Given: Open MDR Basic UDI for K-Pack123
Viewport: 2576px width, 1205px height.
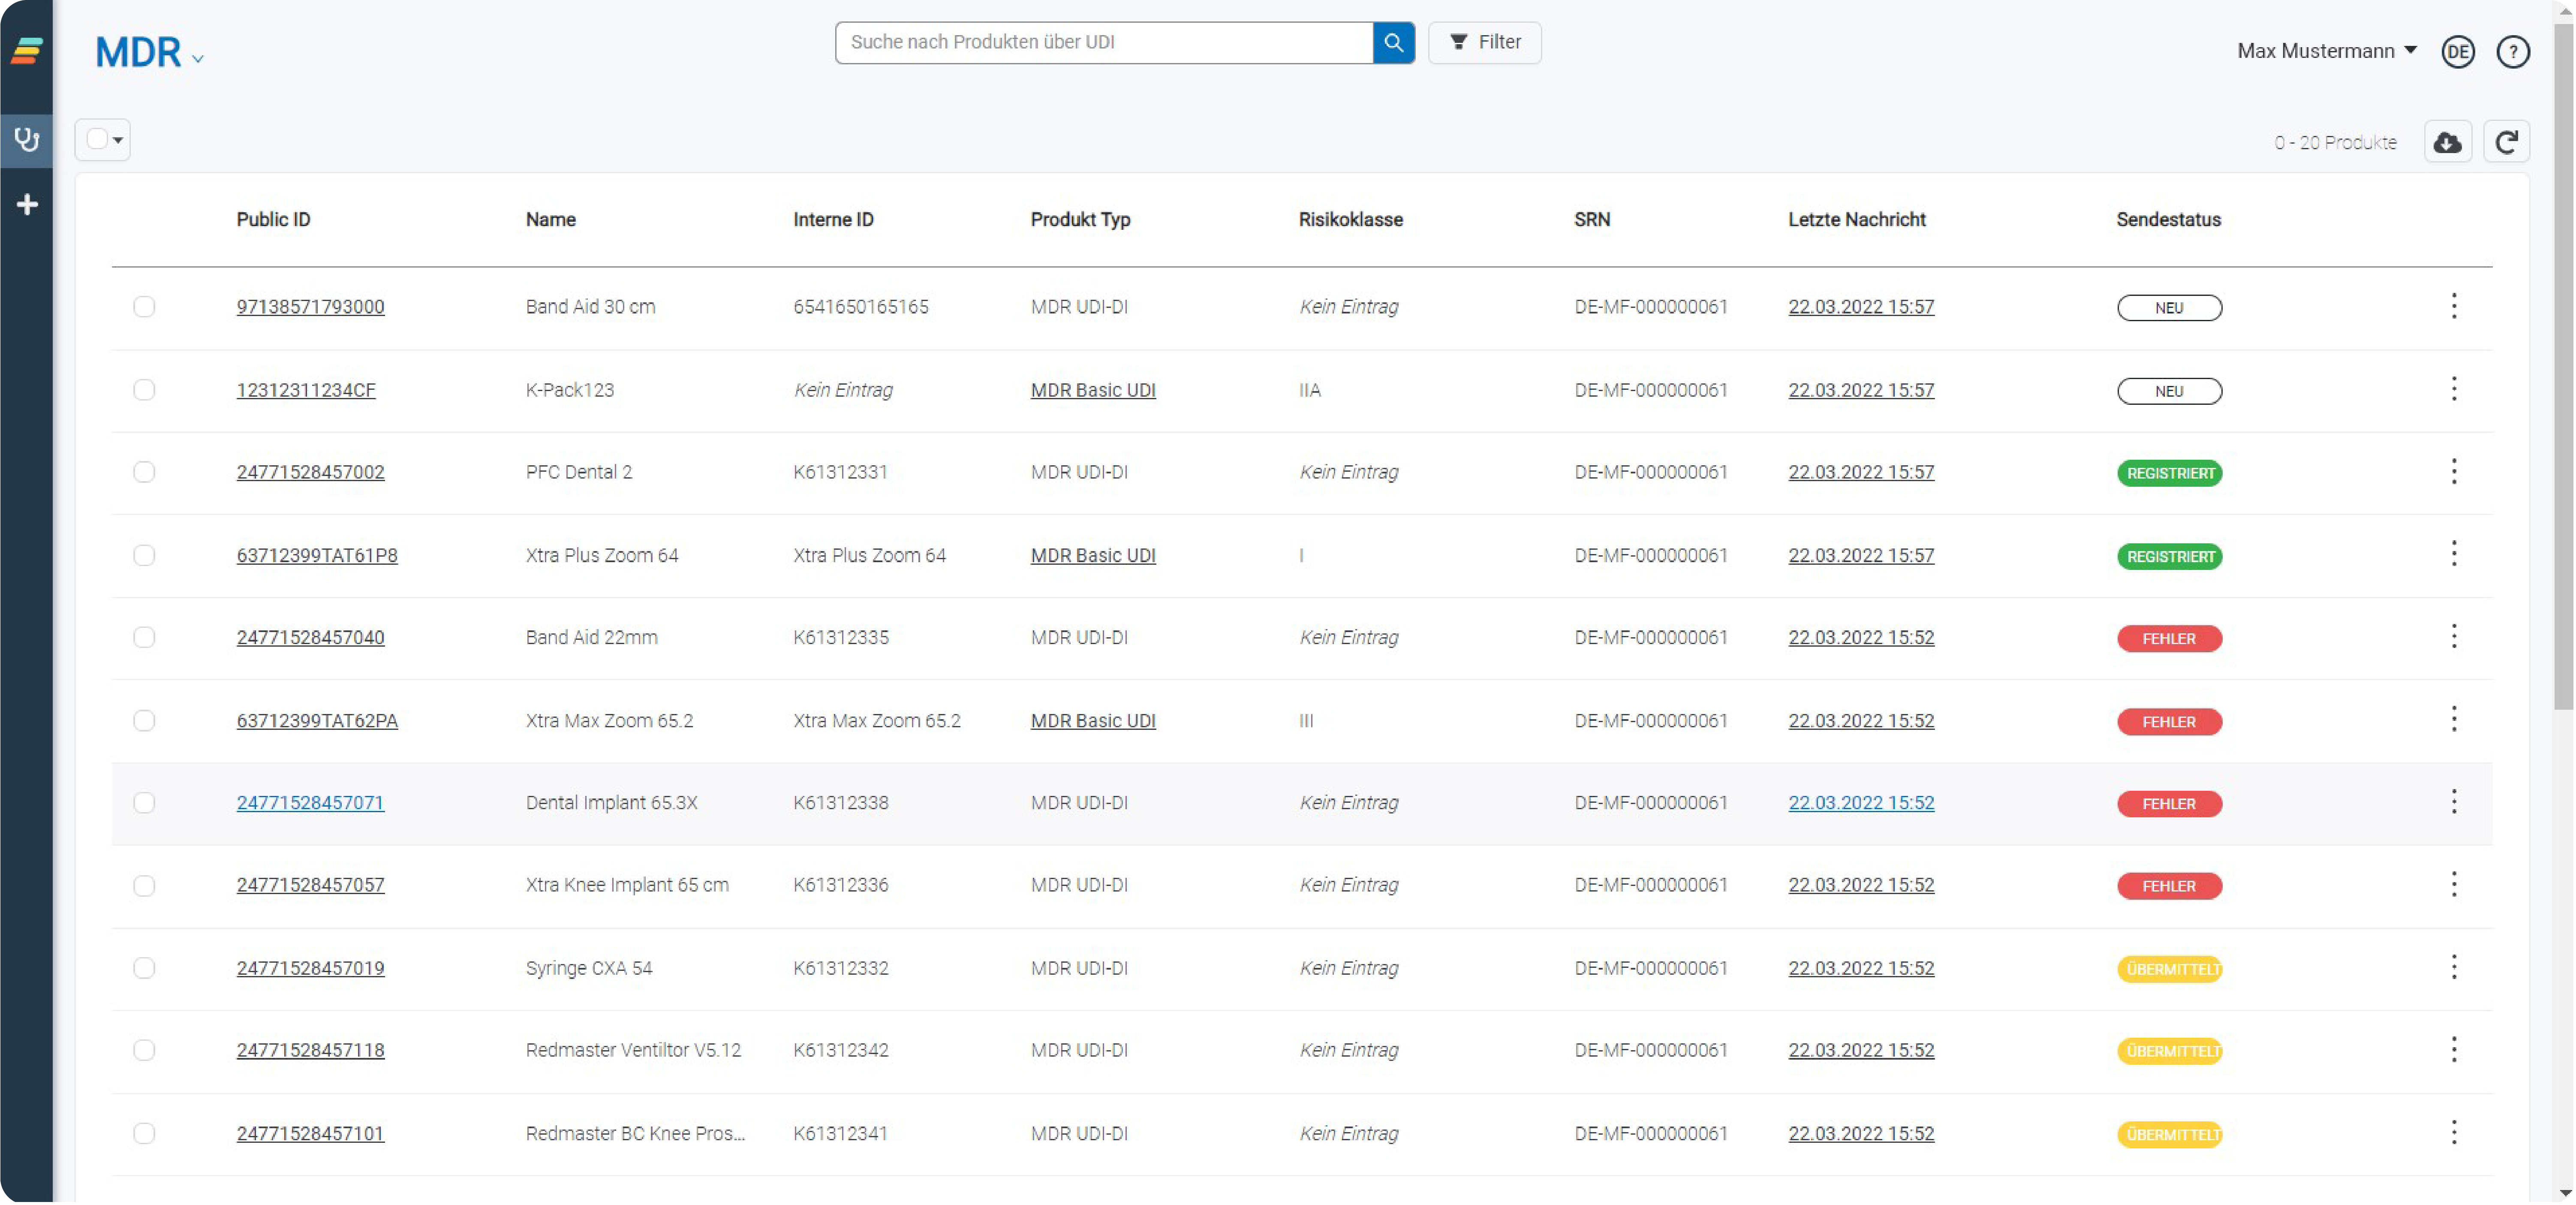Looking at the screenshot, I should tap(1093, 390).
